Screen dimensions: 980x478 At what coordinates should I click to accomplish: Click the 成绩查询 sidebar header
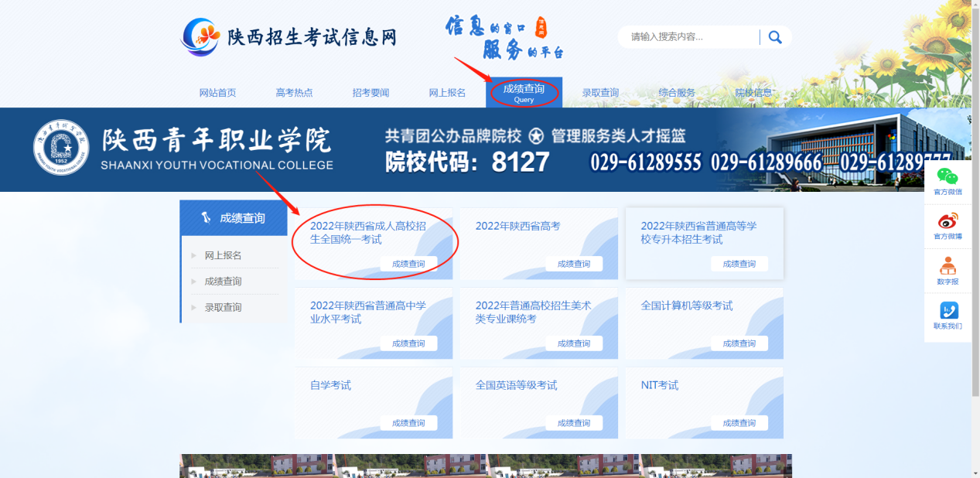(234, 218)
